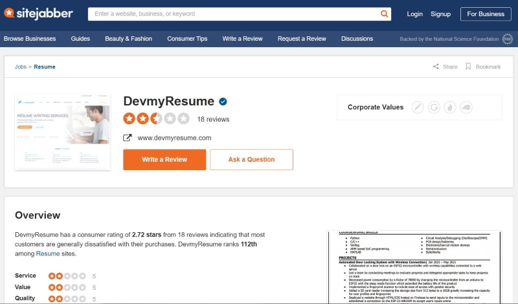Viewport: 518px width, 304px height.
Task: Click the Ask a Question button
Action: (x=251, y=159)
